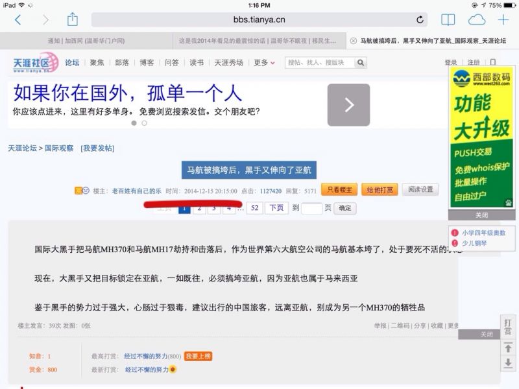The height and width of the screenshot is (389, 519).
Task: Focus the page number input field
Action: pos(312,208)
